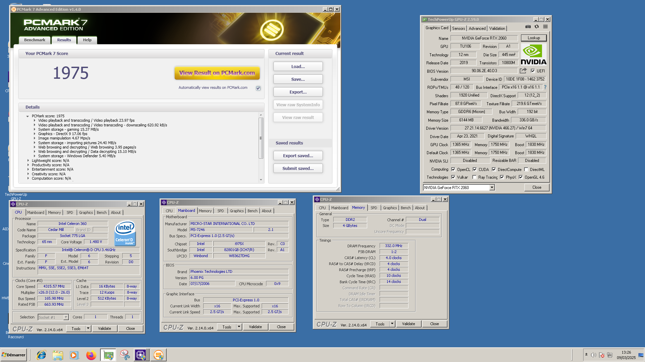Click the Export saved... button
The width and height of the screenshot is (645, 362).
298,156
